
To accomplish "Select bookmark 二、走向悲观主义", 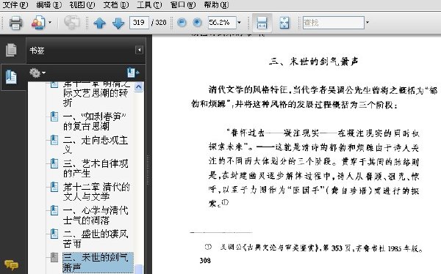I will click(96, 145).
